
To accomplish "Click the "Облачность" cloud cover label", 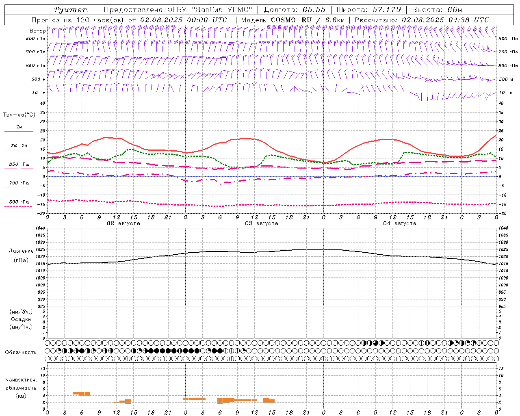I will click(x=21, y=352).
